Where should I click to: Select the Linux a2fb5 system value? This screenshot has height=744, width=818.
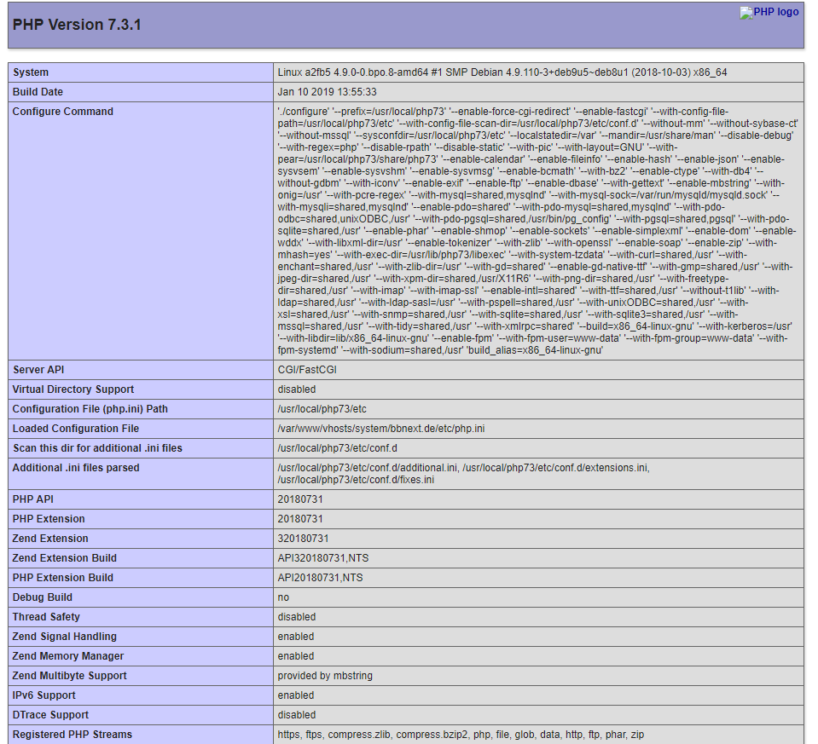502,72
